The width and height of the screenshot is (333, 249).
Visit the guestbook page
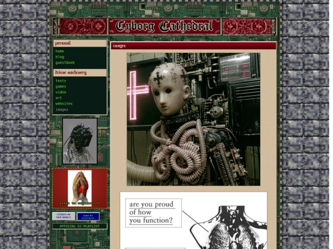click(x=65, y=63)
